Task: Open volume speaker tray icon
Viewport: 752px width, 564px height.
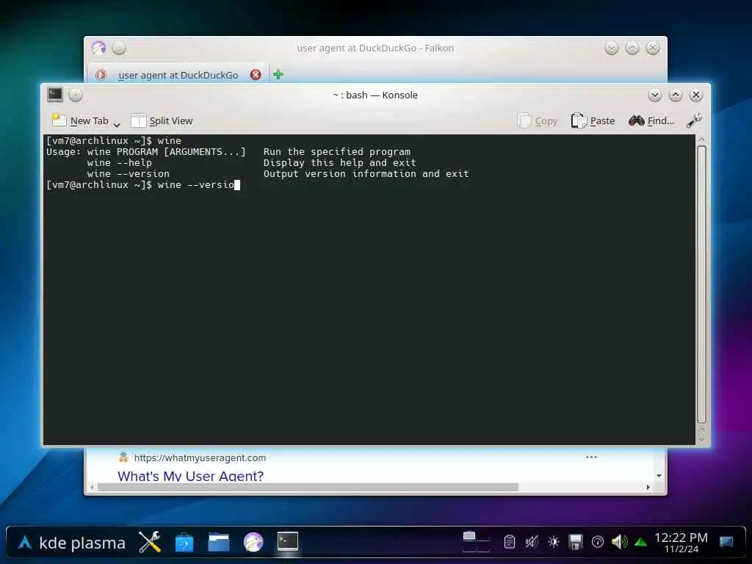Action: pos(619,542)
